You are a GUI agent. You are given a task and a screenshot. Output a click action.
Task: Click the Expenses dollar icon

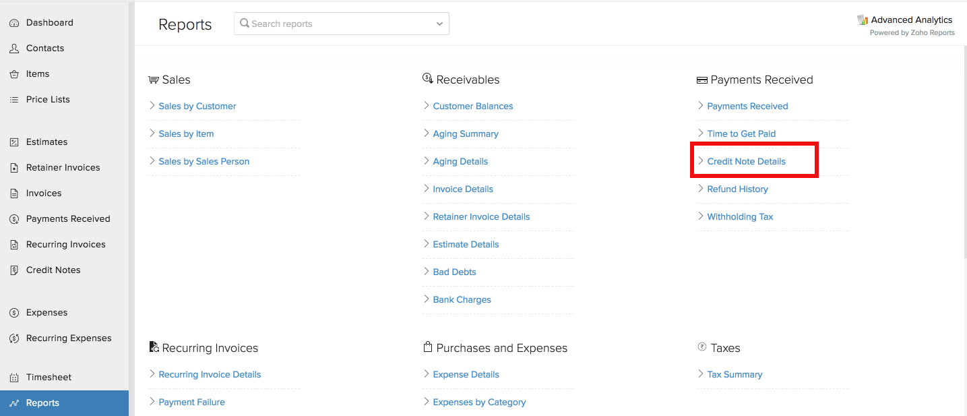click(14, 313)
